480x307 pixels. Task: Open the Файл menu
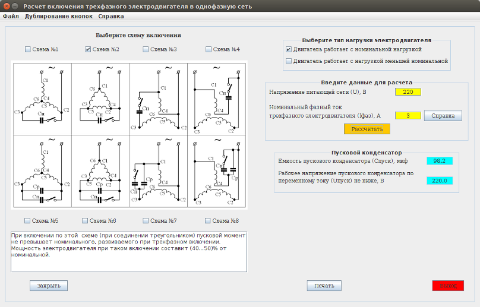tap(11, 16)
